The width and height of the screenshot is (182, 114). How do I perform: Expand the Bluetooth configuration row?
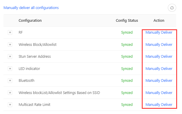[x=10, y=81]
